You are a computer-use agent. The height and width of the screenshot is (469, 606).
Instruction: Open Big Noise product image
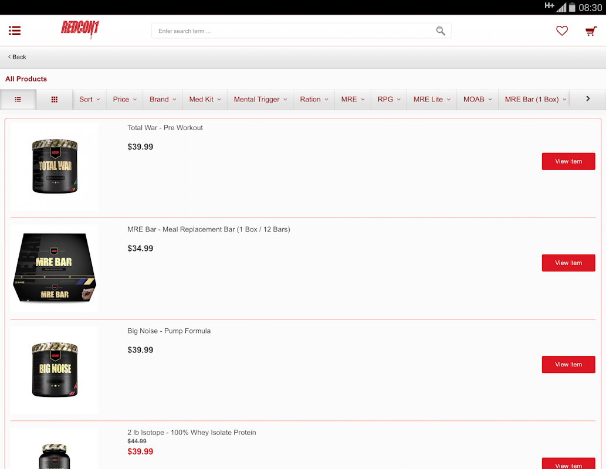click(x=55, y=370)
